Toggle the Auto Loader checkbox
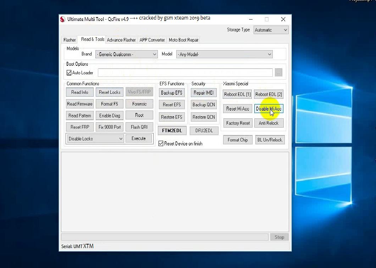The height and width of the screenshot is (268, 376). pyautogui.click(x=69, y=73)
